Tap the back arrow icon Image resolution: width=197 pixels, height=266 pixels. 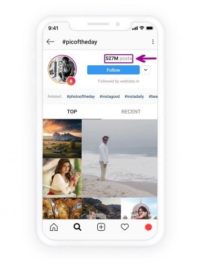[50, 42]
